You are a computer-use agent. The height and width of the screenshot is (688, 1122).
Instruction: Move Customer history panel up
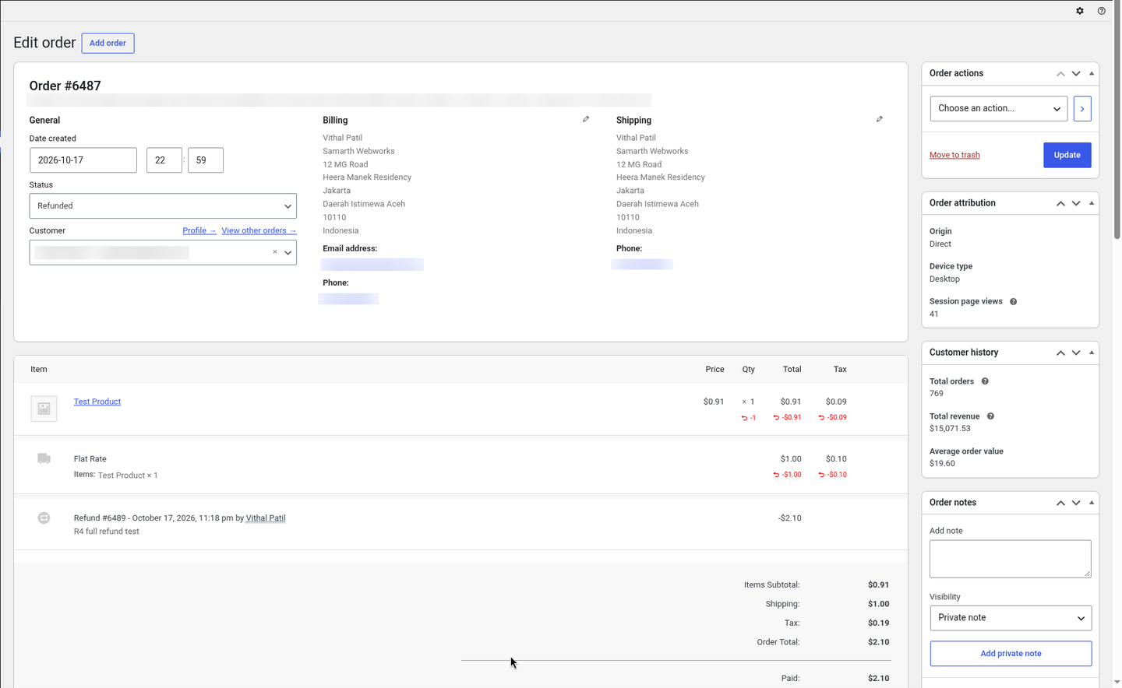coord(1060,353)
